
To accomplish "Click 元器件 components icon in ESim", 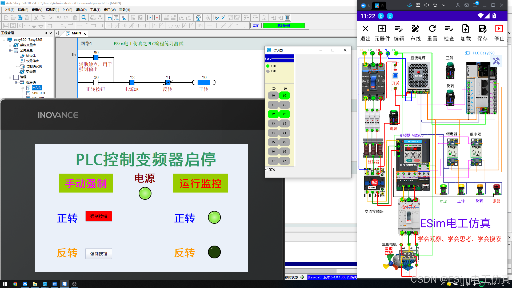I will 382,33.
